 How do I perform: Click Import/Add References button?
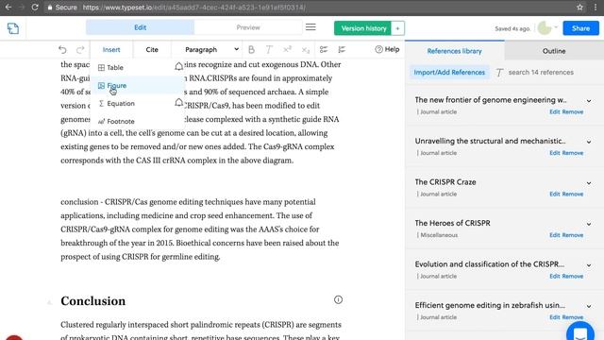449,73
